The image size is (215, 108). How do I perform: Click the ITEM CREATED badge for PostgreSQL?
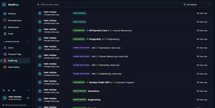click(79, 39)
